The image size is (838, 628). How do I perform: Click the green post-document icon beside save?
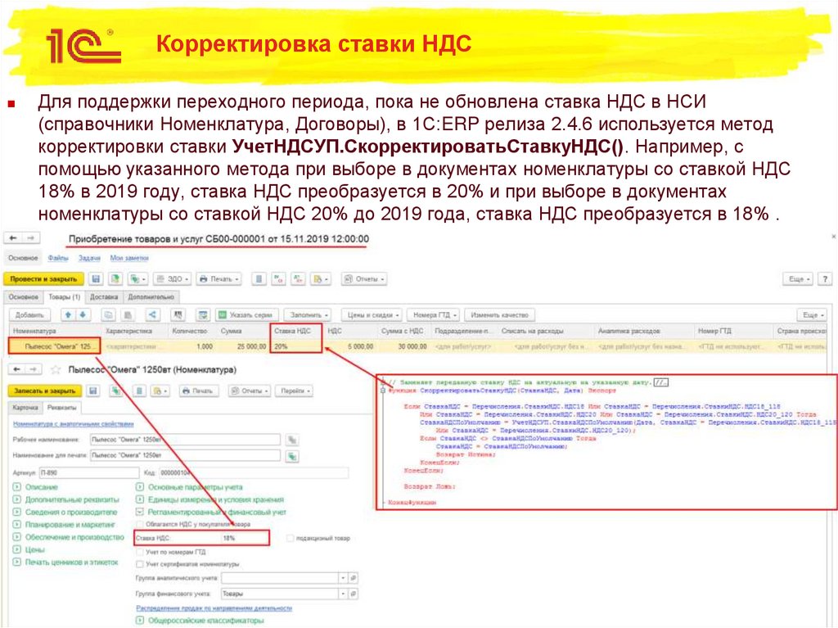pyautogui.click(x=115, y=278)
